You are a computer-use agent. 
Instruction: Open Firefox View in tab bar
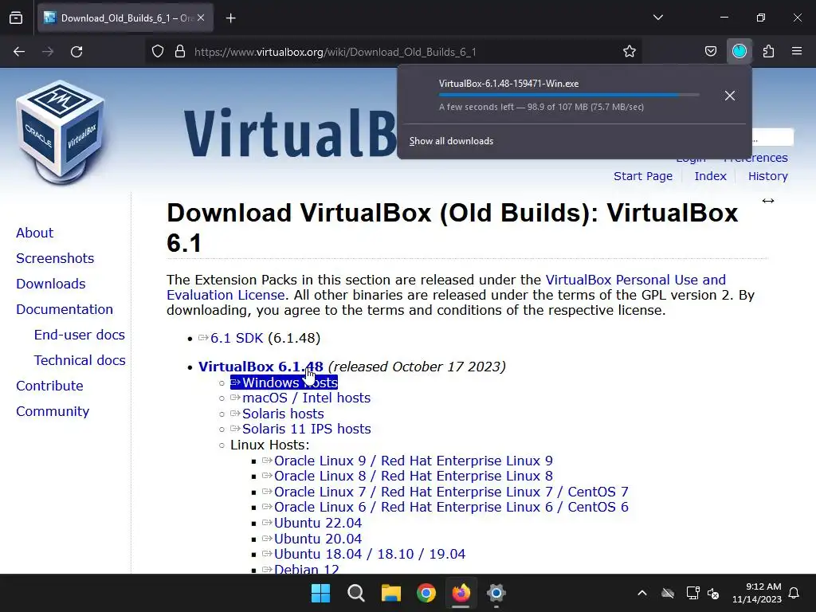coord(16,18)
